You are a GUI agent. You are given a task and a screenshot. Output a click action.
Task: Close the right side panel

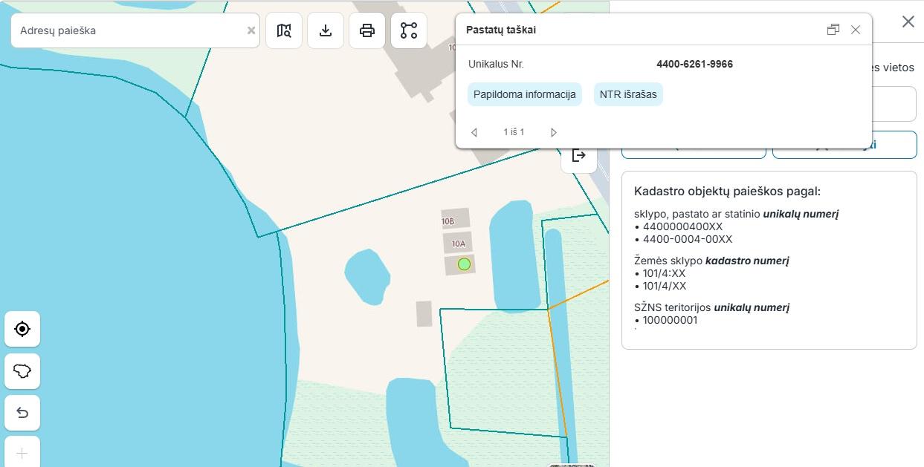pos(908,22)
